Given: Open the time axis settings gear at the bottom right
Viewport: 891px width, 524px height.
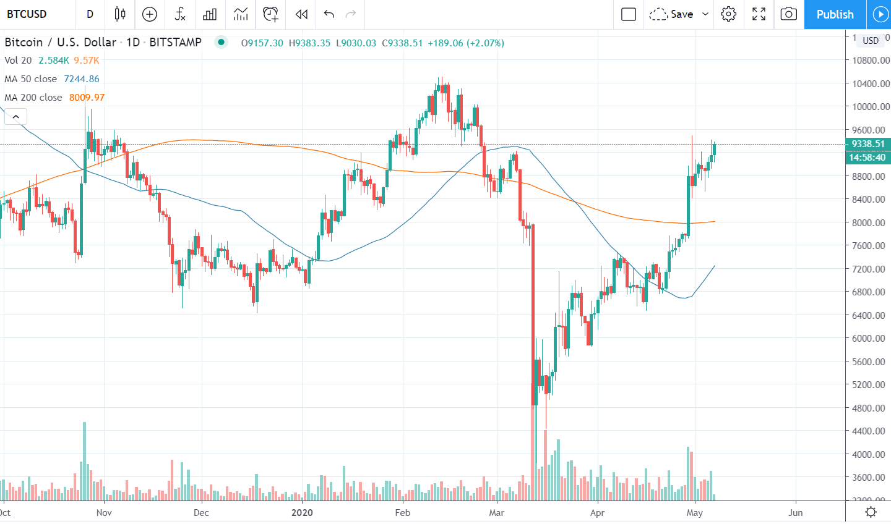Looking at the screenshot, I should [871, 512].
